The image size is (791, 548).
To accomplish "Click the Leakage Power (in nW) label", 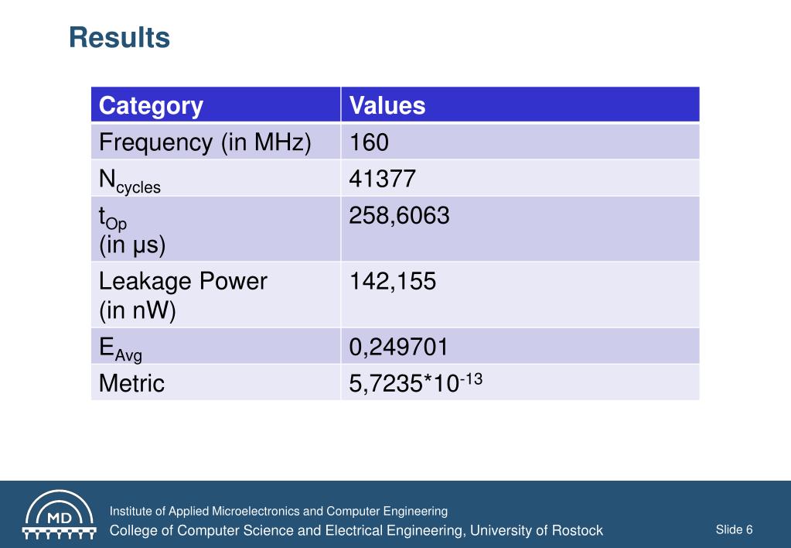I will coord(182,295).
